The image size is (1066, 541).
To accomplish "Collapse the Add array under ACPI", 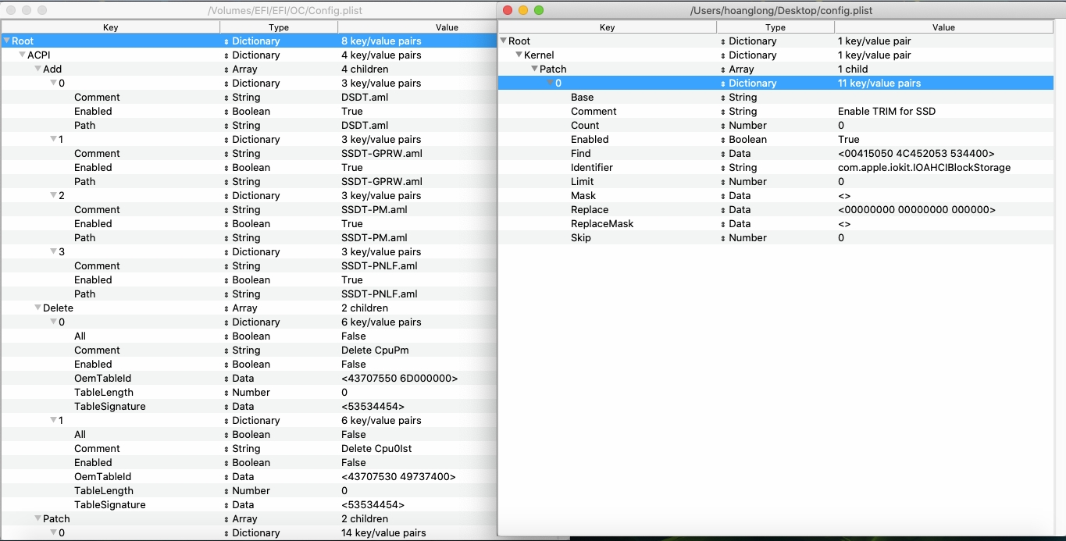I will (x=37, y=69).
